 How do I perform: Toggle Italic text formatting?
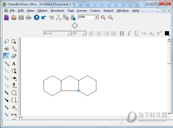coord(129,33)
